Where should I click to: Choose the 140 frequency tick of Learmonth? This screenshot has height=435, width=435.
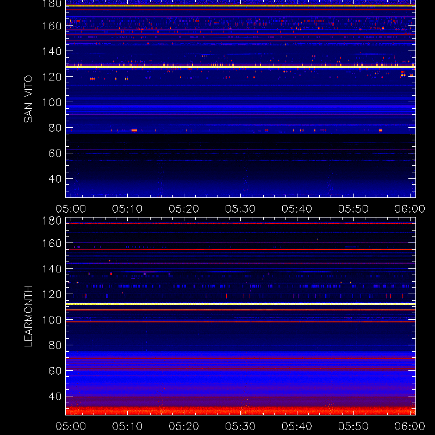52,269
